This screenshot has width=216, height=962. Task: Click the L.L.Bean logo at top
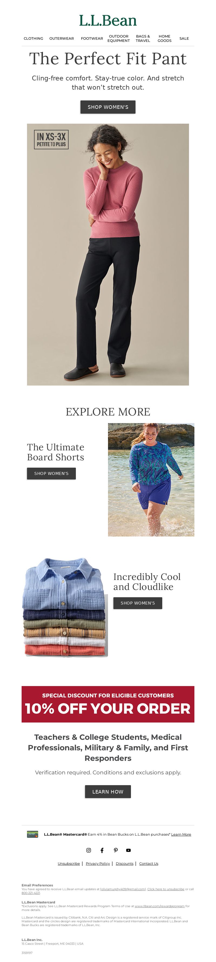[108, 21]
